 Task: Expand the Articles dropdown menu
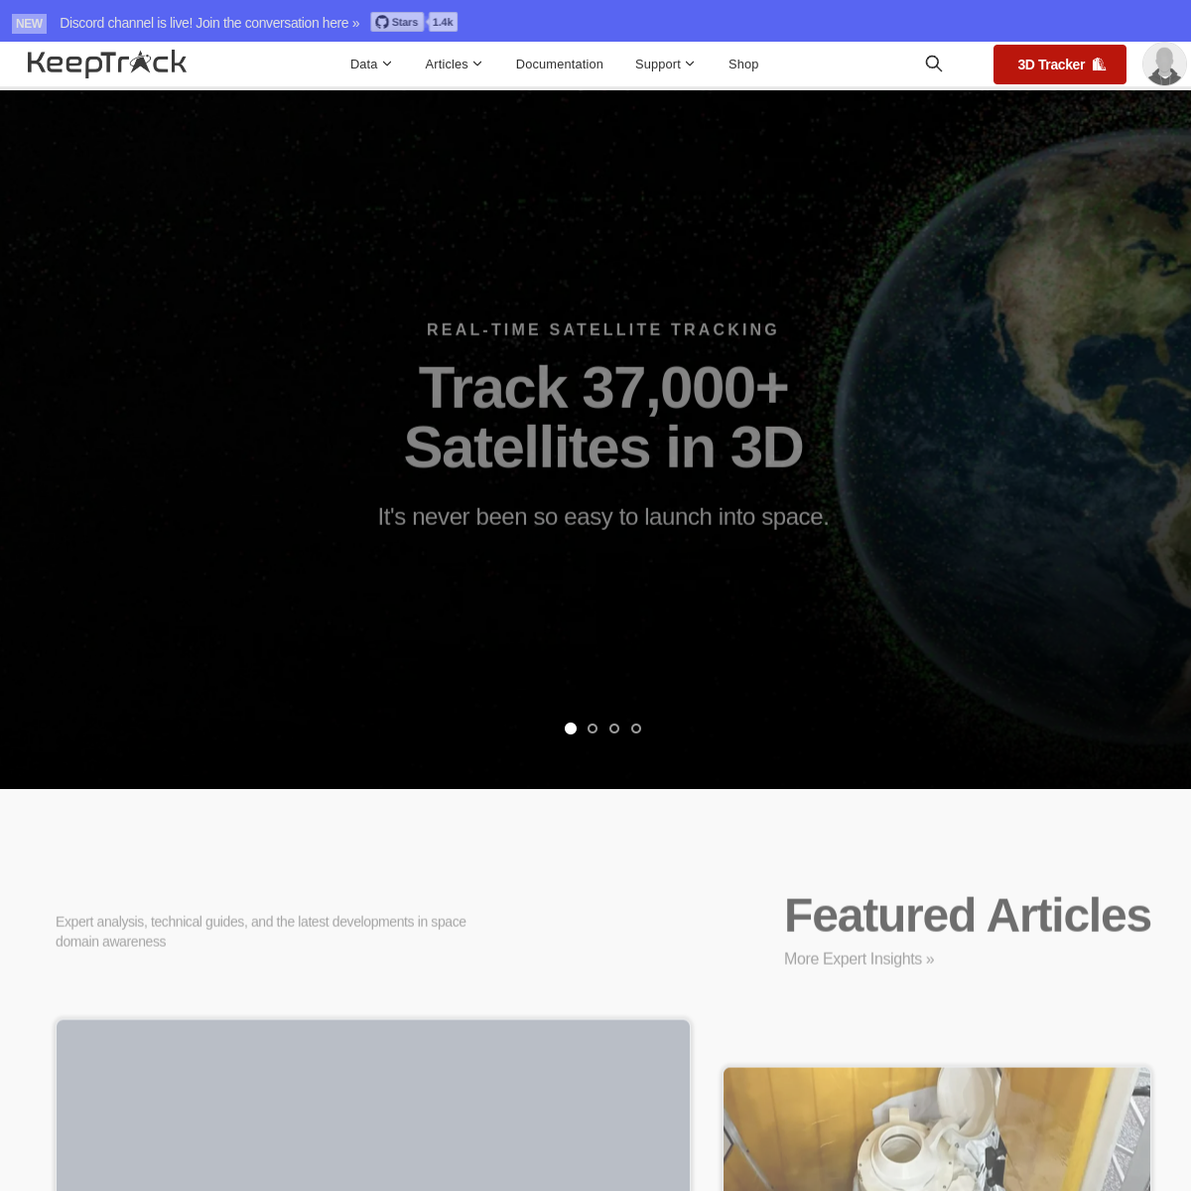tap(453, 64)
